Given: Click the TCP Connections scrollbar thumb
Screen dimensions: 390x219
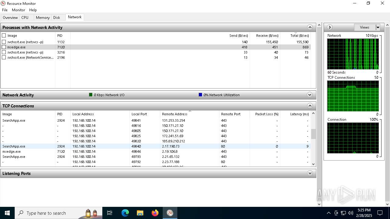Looking at the screenshot, I should [313, 134].
